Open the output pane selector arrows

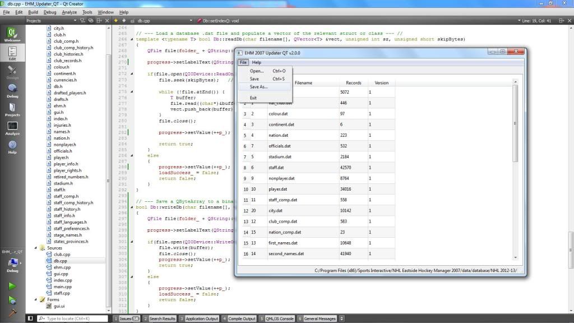coord(341,319)
